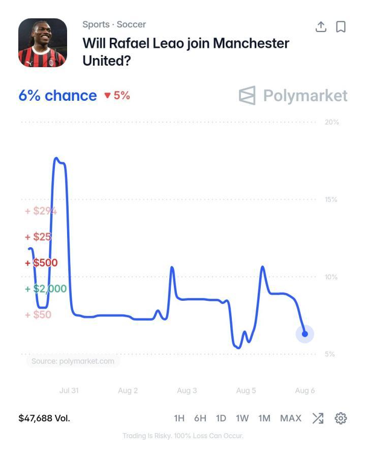This screenshot has width=366, height=458.
Task: Click the shuffle arrows icon
Action: coord(318,418)
